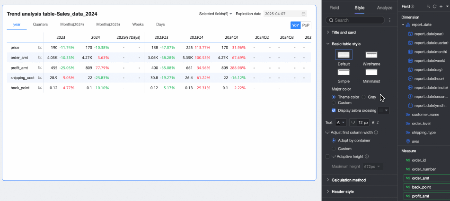
Task: Enable the Adaptive height checkbox
Action: (328, 156)
